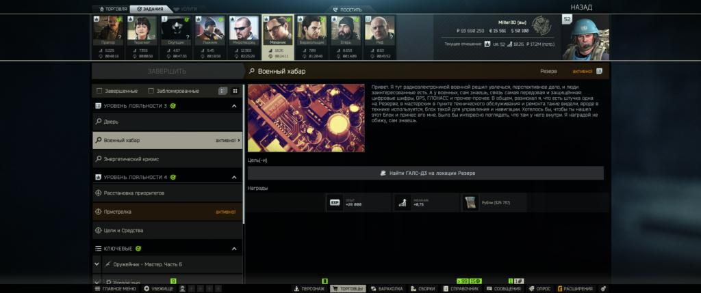Click the player level 52 badge
Screen dimensions: 701x293
click(x=568, y=19)
